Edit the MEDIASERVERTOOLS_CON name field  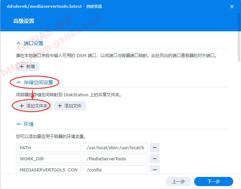coord(48,169)
